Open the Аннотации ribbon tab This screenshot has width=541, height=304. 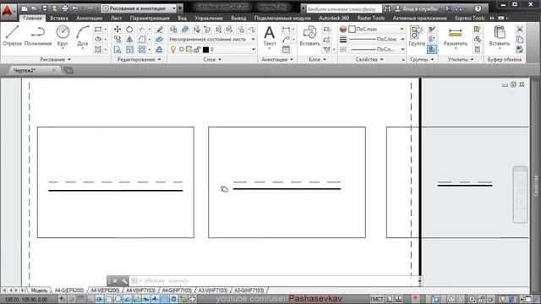(x=90, y=18)
